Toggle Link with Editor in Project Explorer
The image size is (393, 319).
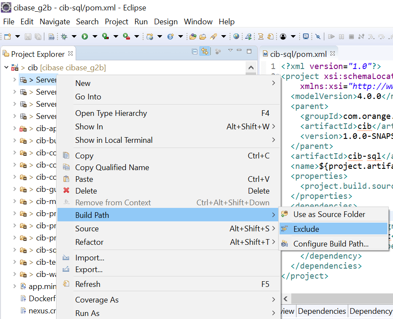coord(205,51)
